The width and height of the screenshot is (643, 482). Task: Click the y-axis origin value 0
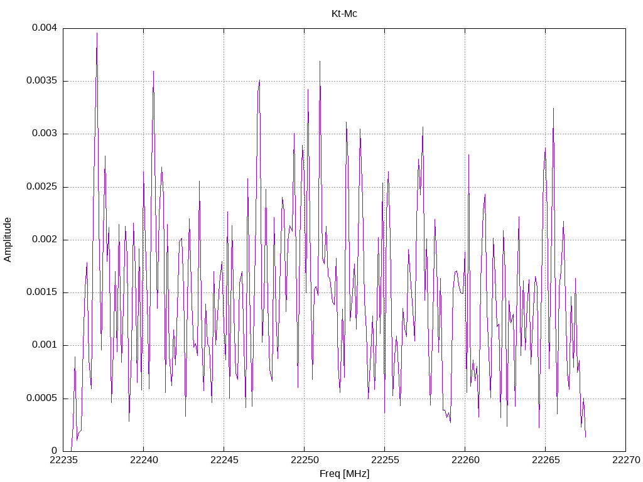tap(54, 451)
